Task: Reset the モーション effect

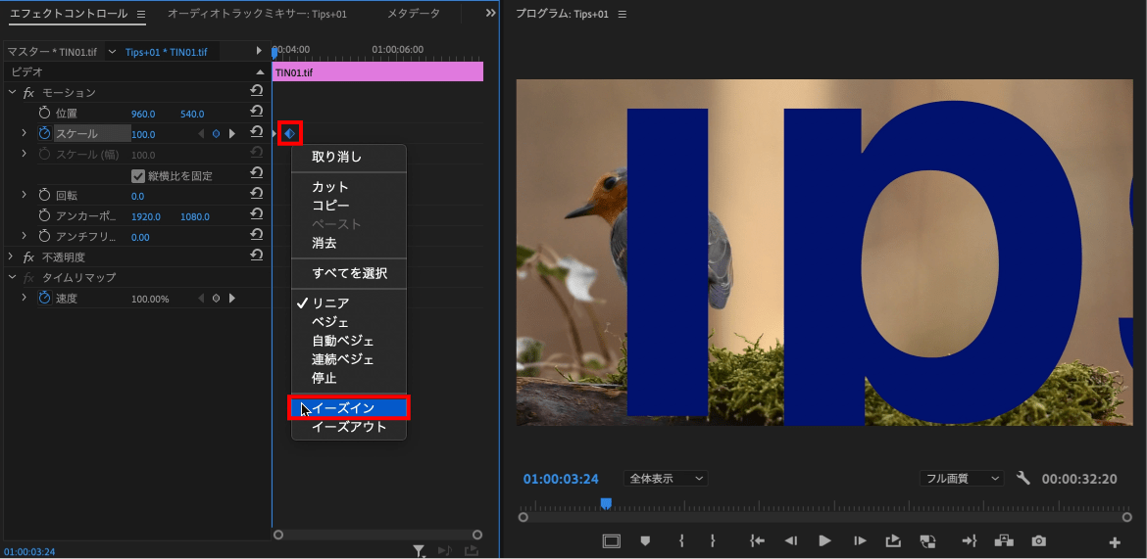Action: [257, 91]
